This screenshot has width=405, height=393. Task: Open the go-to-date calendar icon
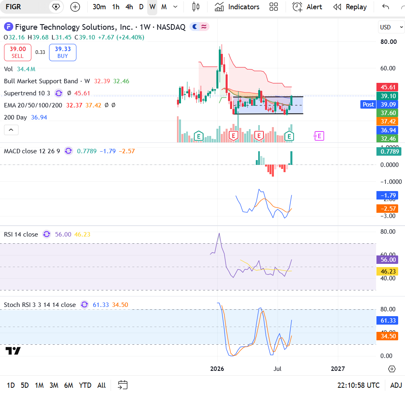tap(123, 385)
